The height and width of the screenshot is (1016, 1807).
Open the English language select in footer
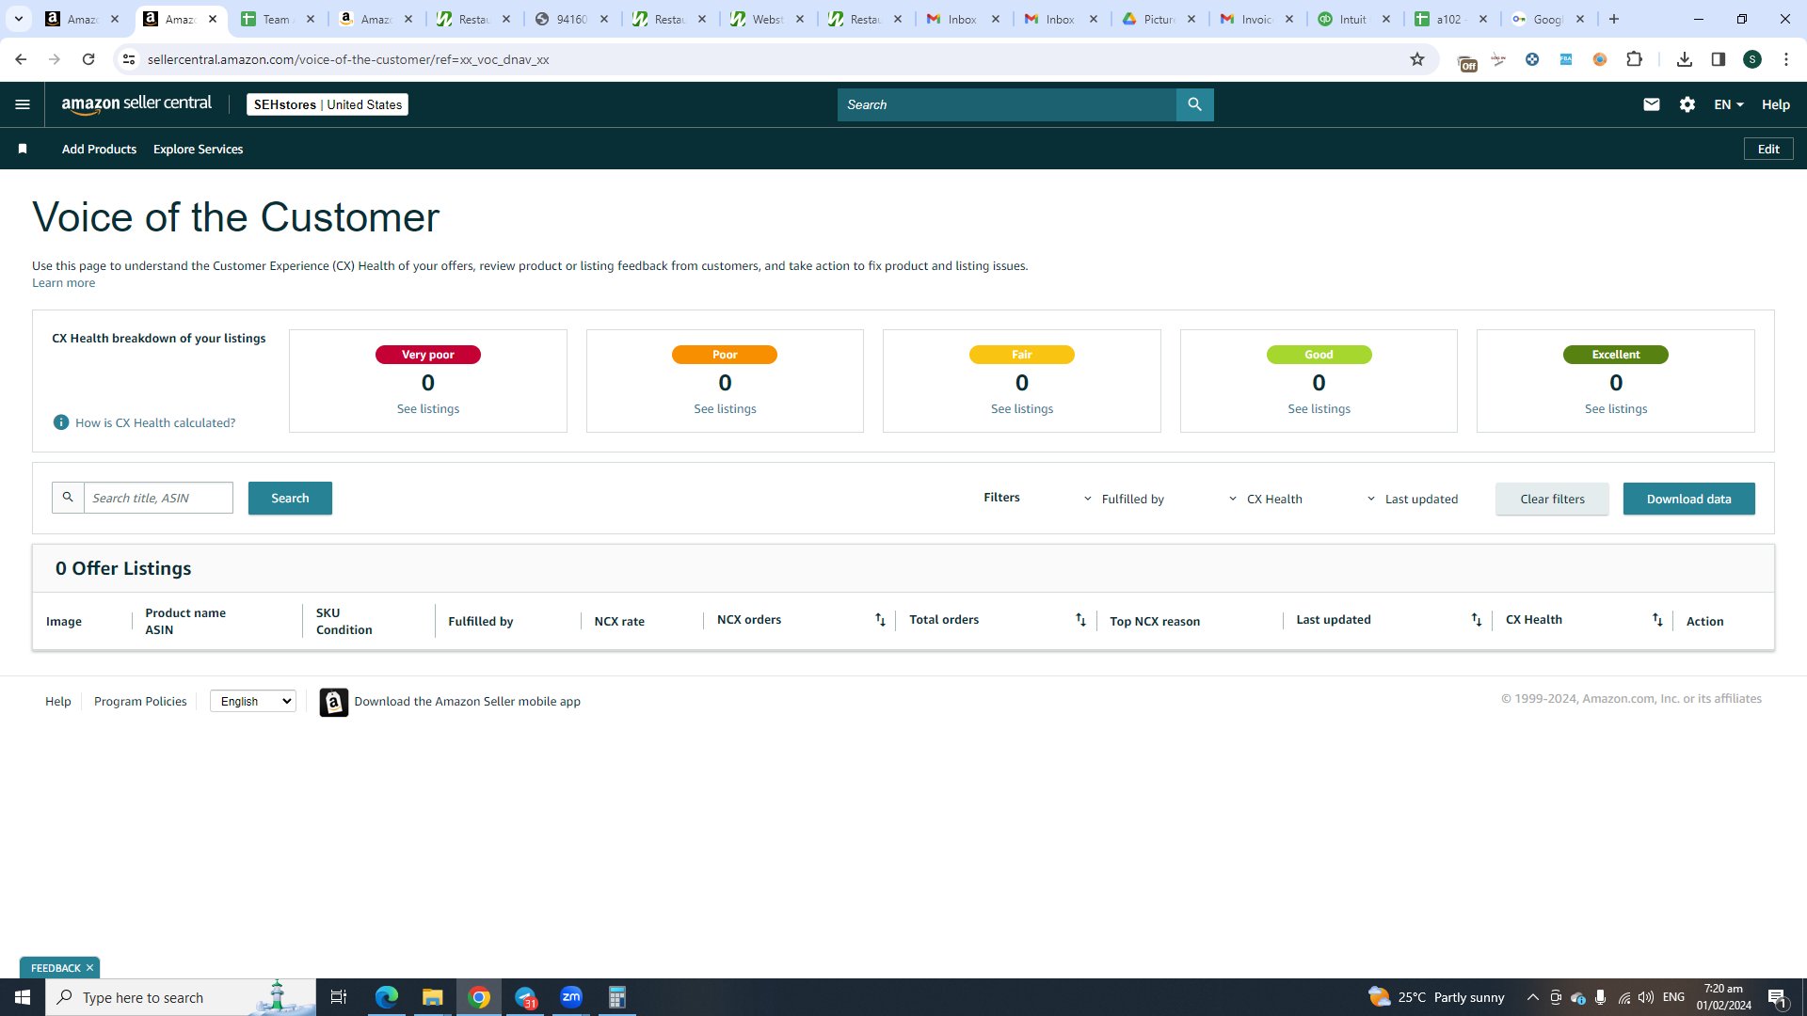253,701
